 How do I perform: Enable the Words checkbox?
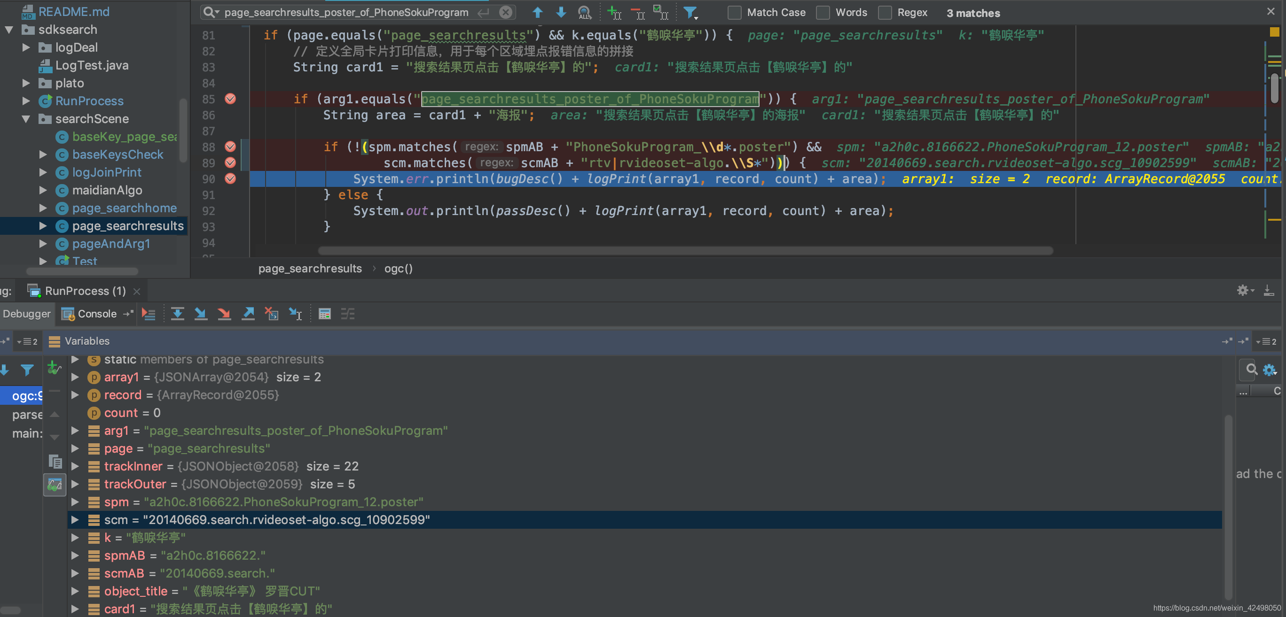pyautogui.click(x=823, y=13)
